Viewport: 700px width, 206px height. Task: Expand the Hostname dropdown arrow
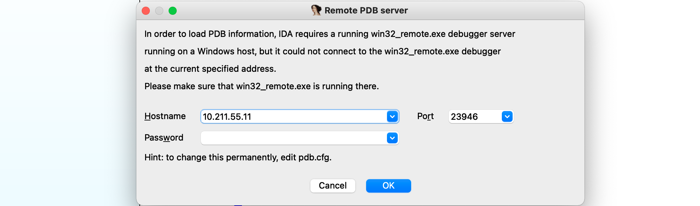point(392,116)
